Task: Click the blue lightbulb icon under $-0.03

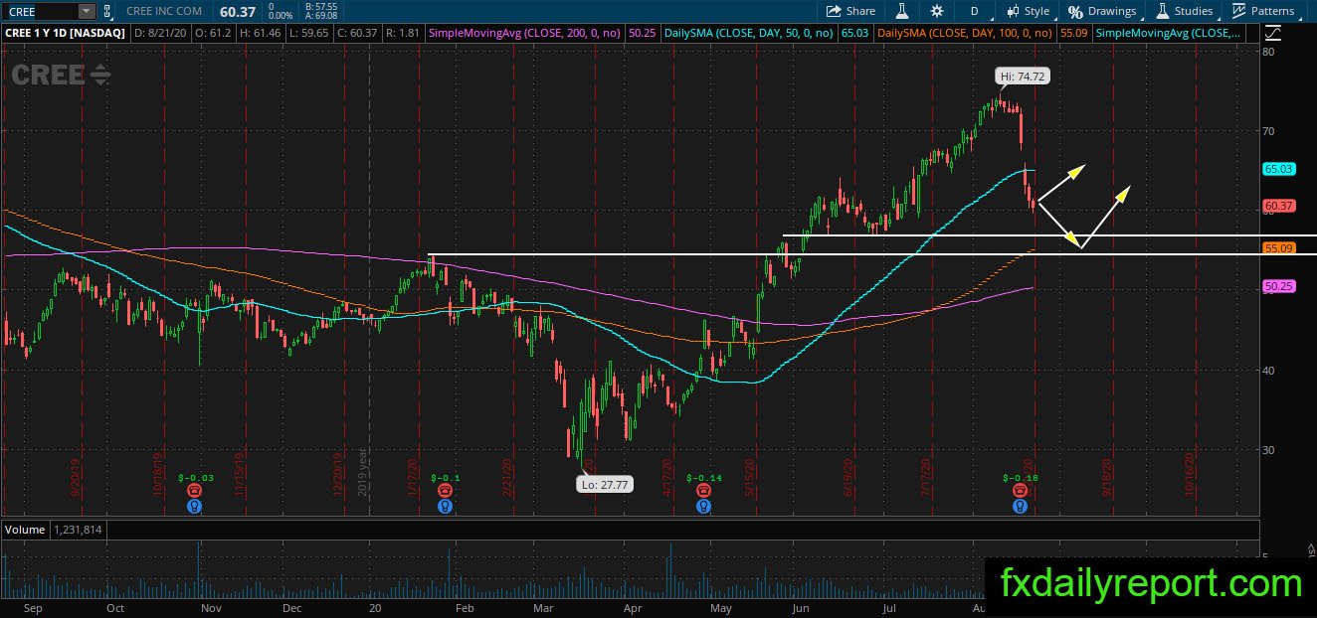Action: 193,506
